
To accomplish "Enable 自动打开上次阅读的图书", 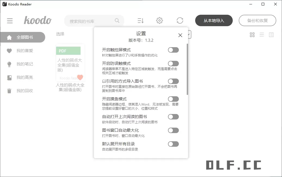I will coord(173,117).
